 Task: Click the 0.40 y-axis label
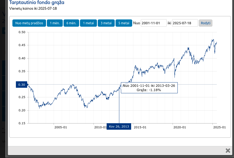coord(22,58)
